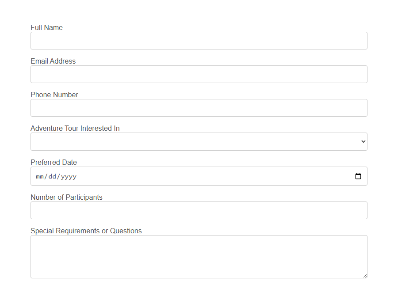398x304 pixels.
Task: Select the Number of Participants field
Action: point(199,210)
